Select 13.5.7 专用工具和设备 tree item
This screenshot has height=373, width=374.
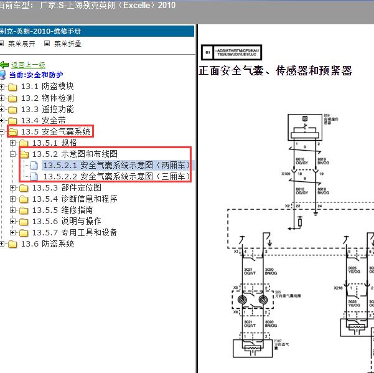75,232
